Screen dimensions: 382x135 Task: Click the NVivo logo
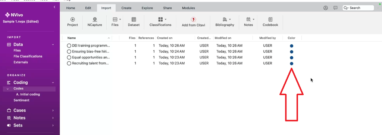coord(14,15)
